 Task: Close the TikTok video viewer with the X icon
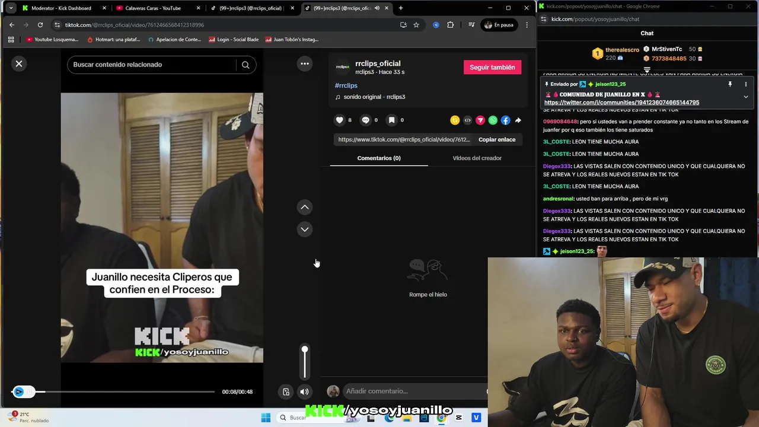(19, 63)
